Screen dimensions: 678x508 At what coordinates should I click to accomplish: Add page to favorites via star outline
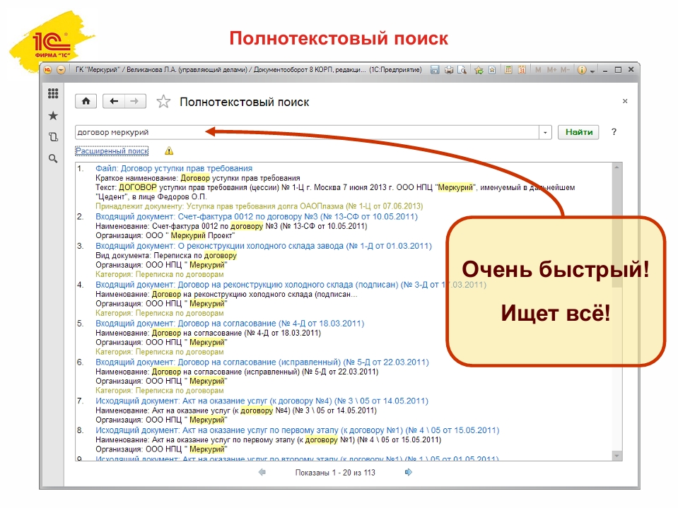163,102
